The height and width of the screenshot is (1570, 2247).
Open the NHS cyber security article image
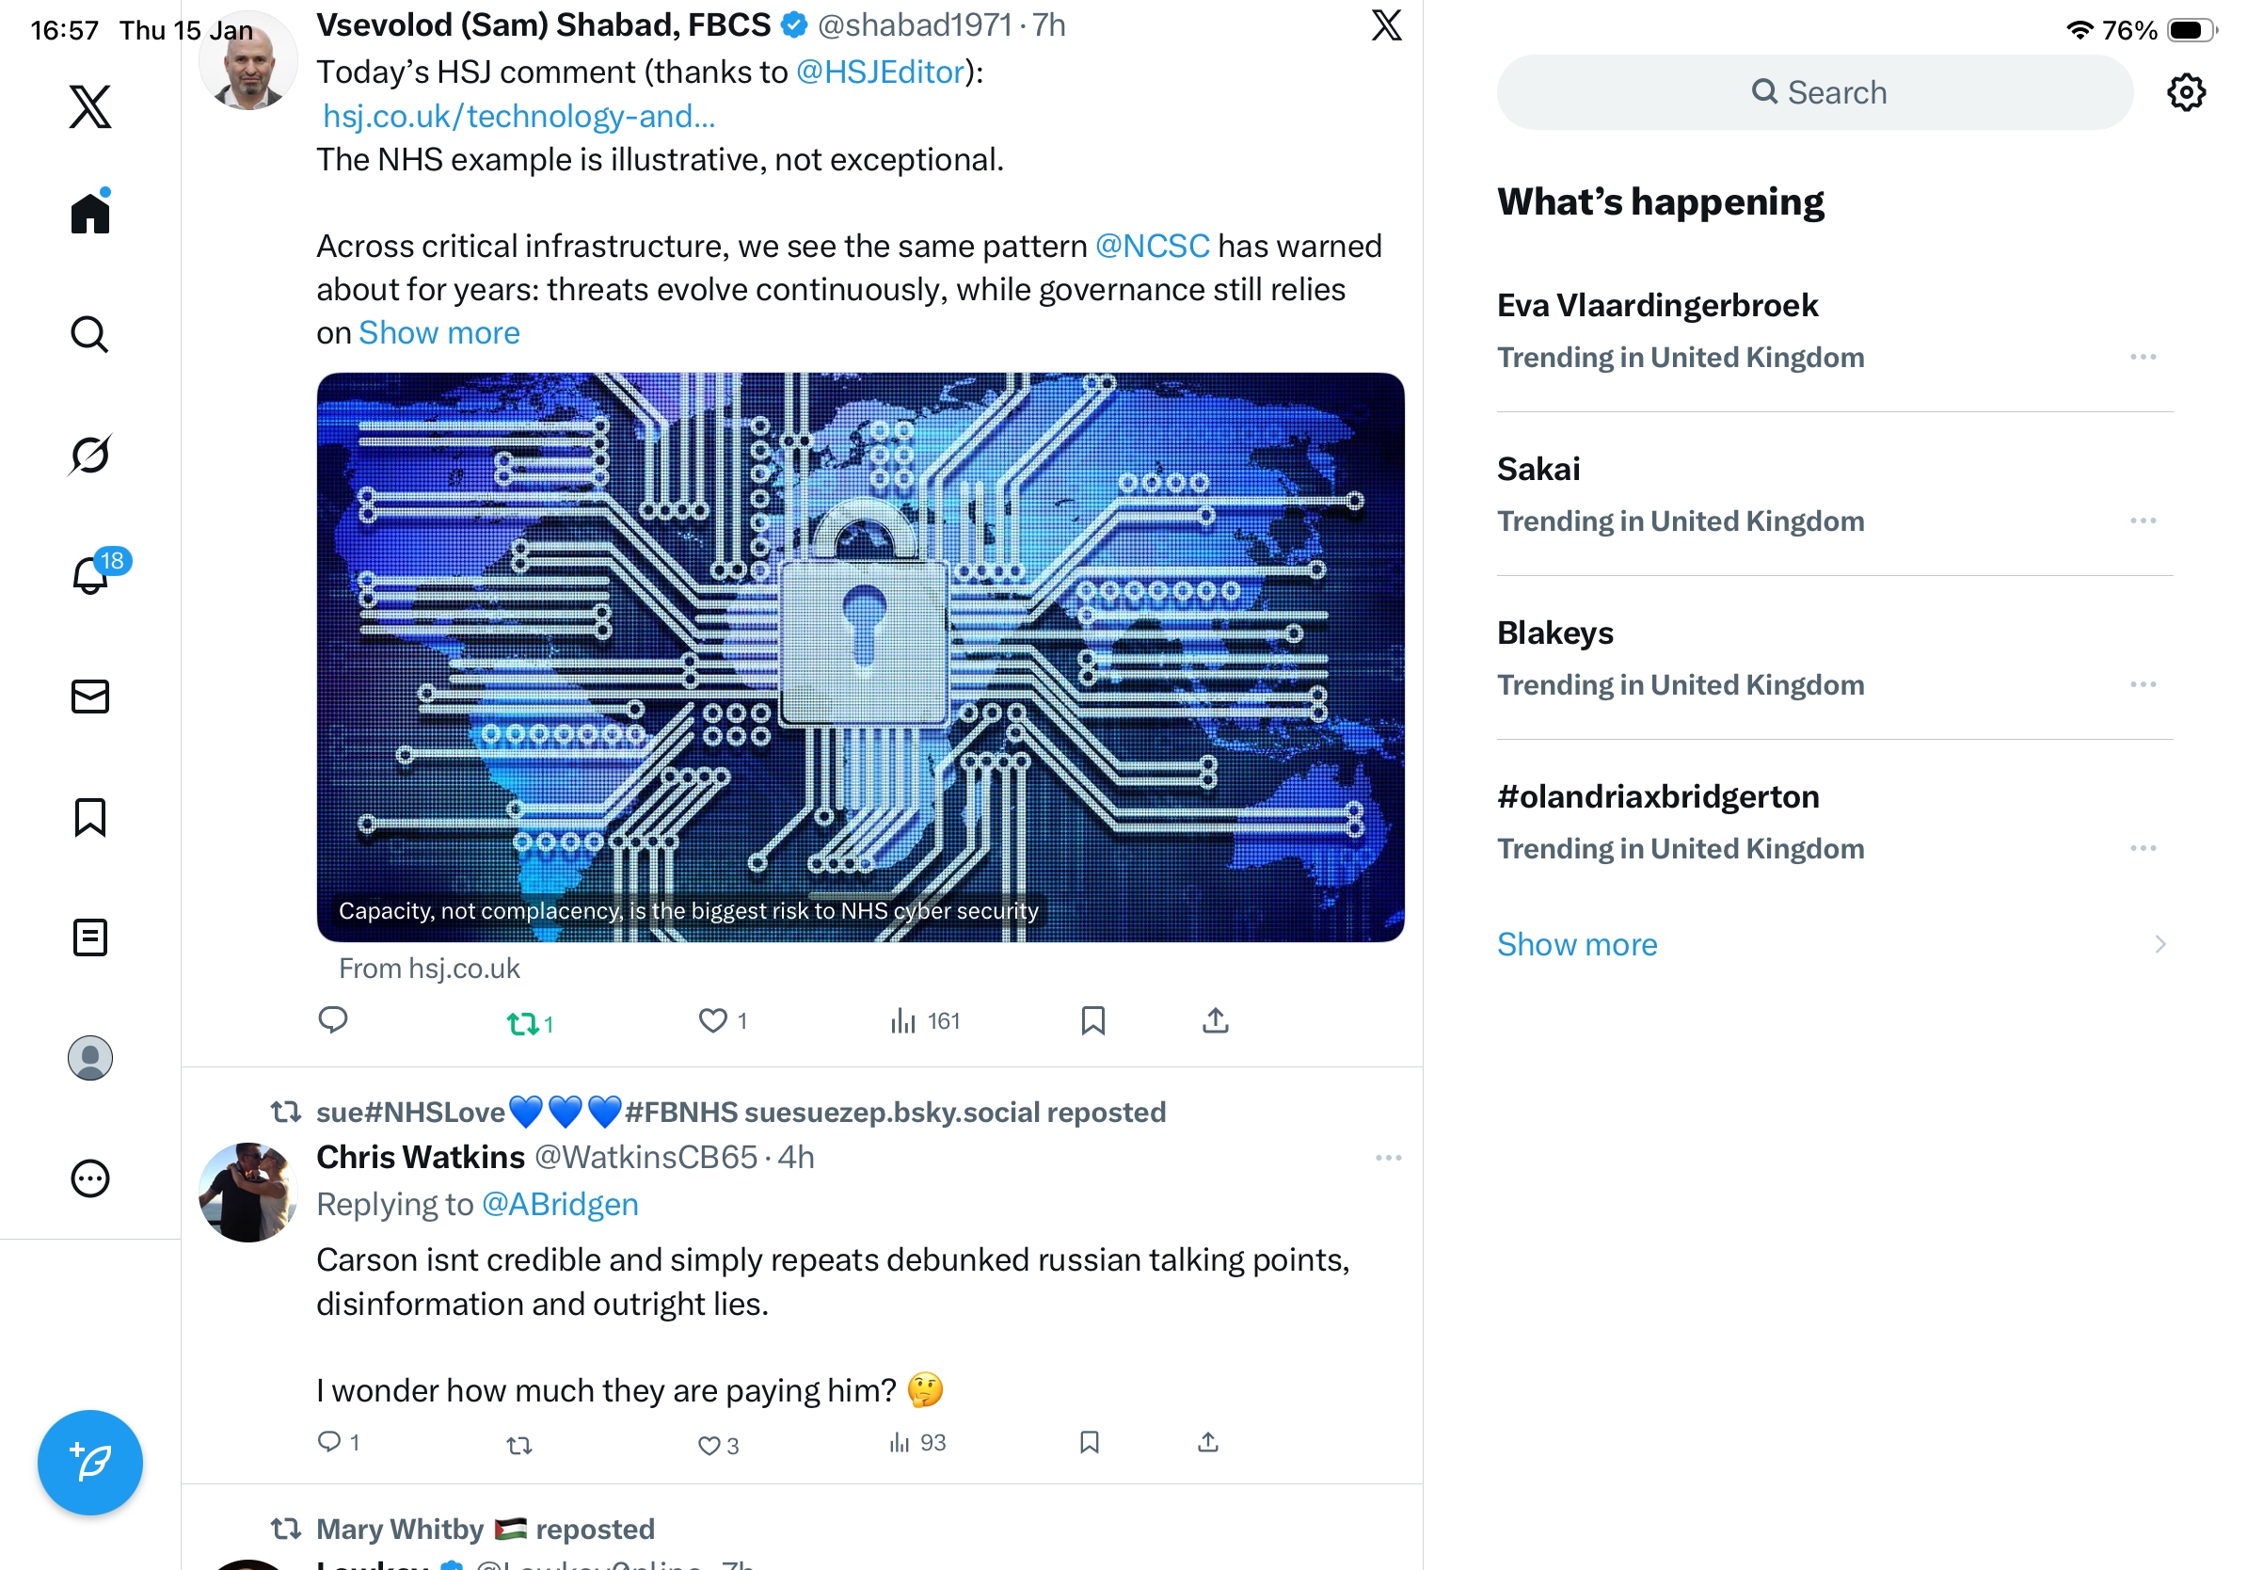coord(859,656)
